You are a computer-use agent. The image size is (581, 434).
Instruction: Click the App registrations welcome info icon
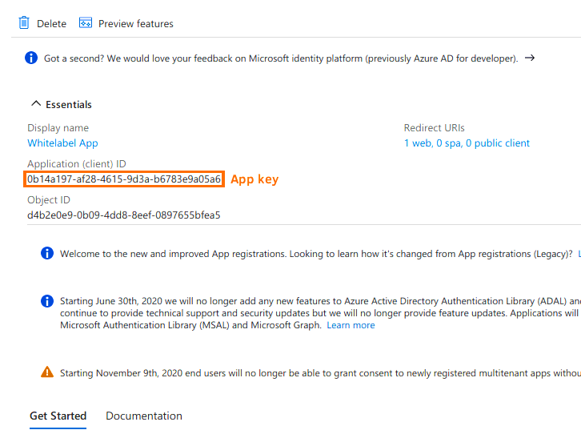click(47, 253)
